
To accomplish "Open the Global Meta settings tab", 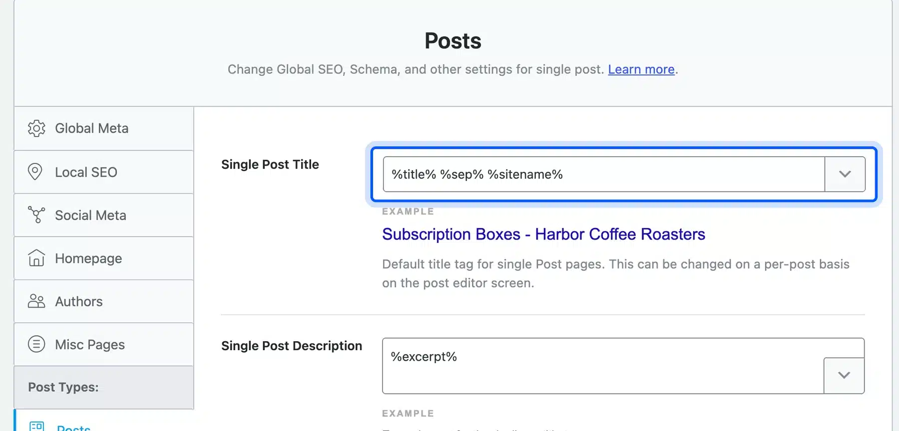I will (104, 128).
